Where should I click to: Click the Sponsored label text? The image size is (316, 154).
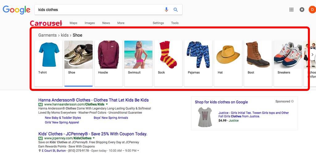click(x=283, y=101)
